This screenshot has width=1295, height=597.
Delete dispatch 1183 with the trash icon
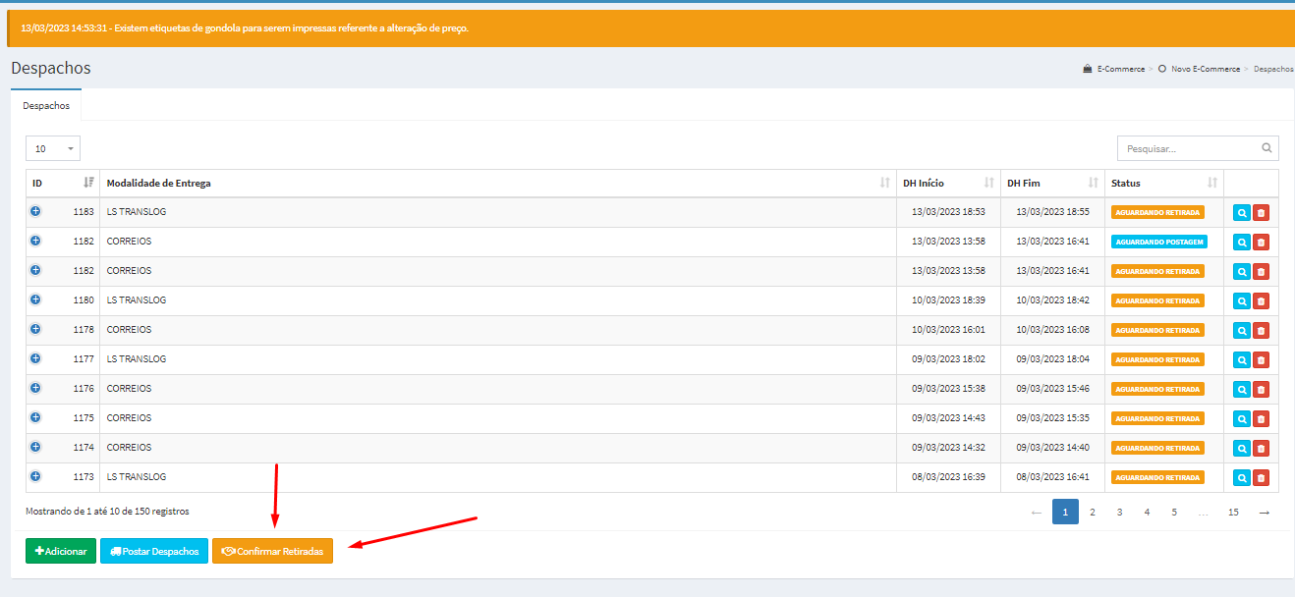point(1261,213)
